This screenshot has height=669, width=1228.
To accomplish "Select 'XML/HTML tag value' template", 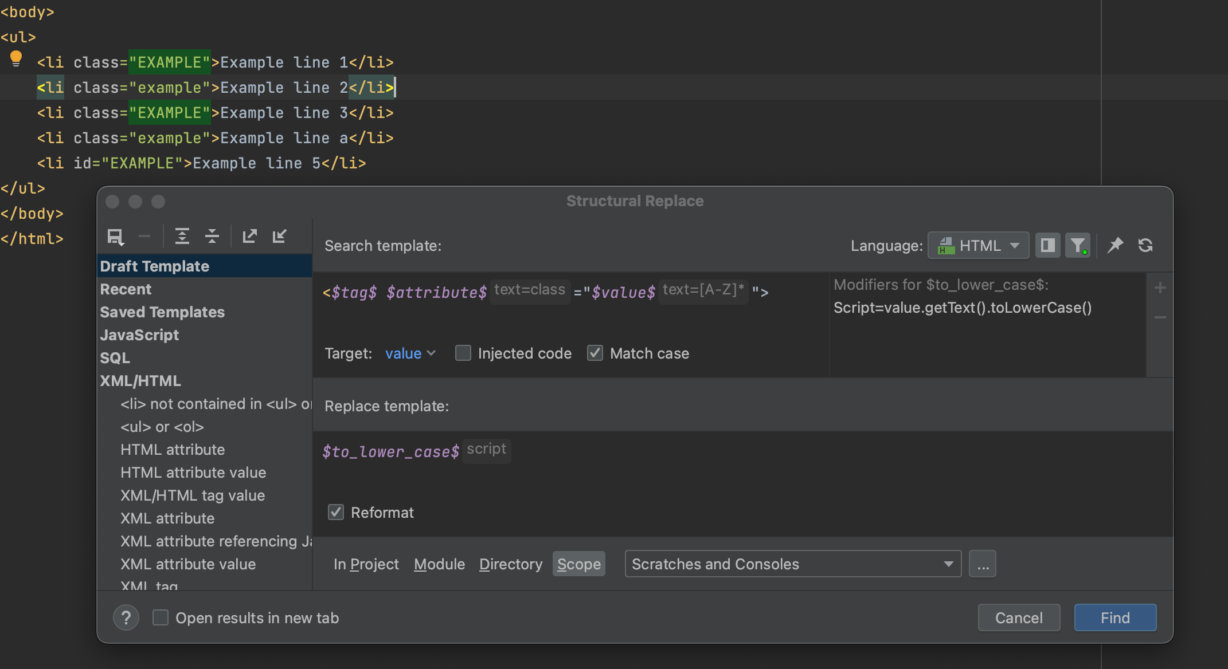I will [193, 495].
